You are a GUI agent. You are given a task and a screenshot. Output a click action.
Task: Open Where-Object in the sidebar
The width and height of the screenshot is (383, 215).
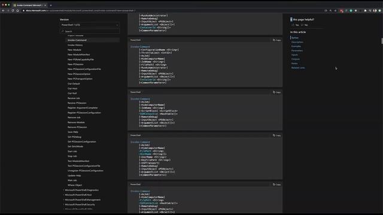coord(75,185)
